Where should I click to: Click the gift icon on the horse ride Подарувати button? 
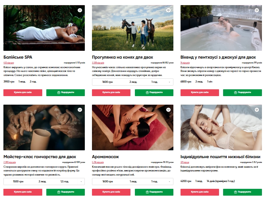click(147, 92)
